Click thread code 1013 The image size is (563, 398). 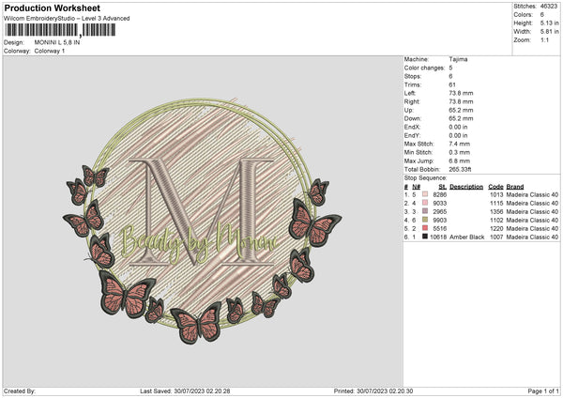tap(496, 194)
